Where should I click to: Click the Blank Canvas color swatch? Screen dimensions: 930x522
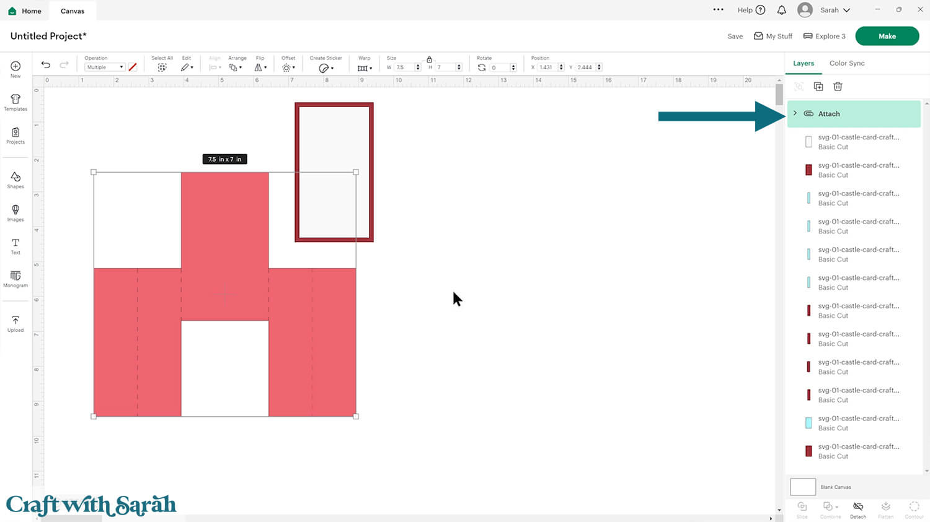click(803, 487)
